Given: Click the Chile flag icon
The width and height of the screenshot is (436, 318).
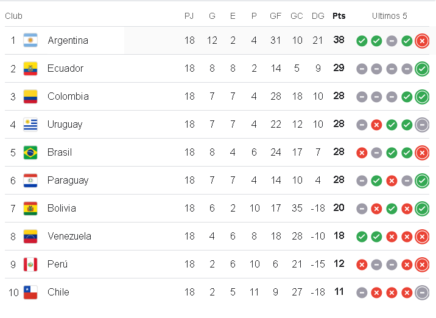Looking at the screenshot, I should point(30,292).
